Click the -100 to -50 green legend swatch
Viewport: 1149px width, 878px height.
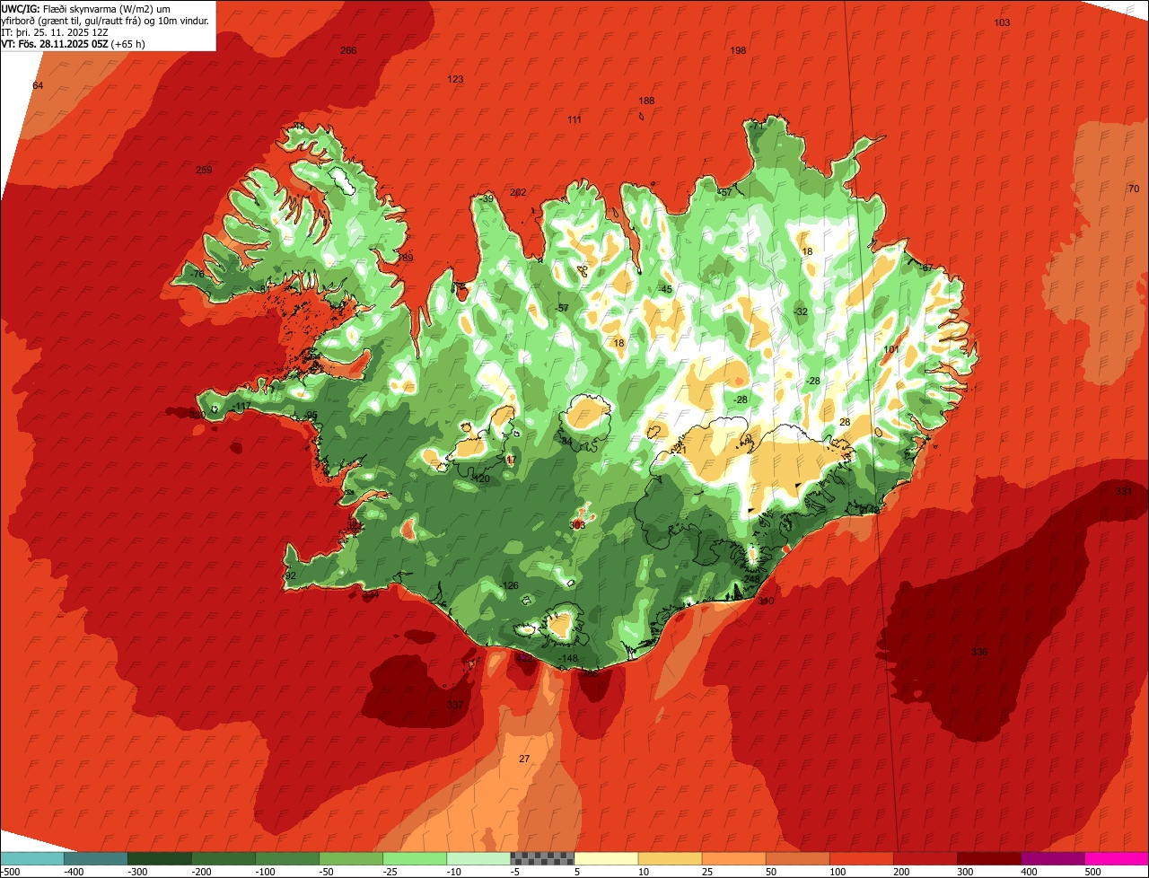pyautogui.click(x=287, y=857)
